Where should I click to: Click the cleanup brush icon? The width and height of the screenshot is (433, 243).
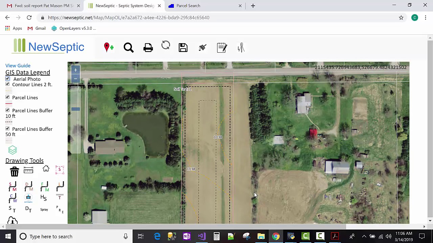pyautogui.click(x=203, y=48)
